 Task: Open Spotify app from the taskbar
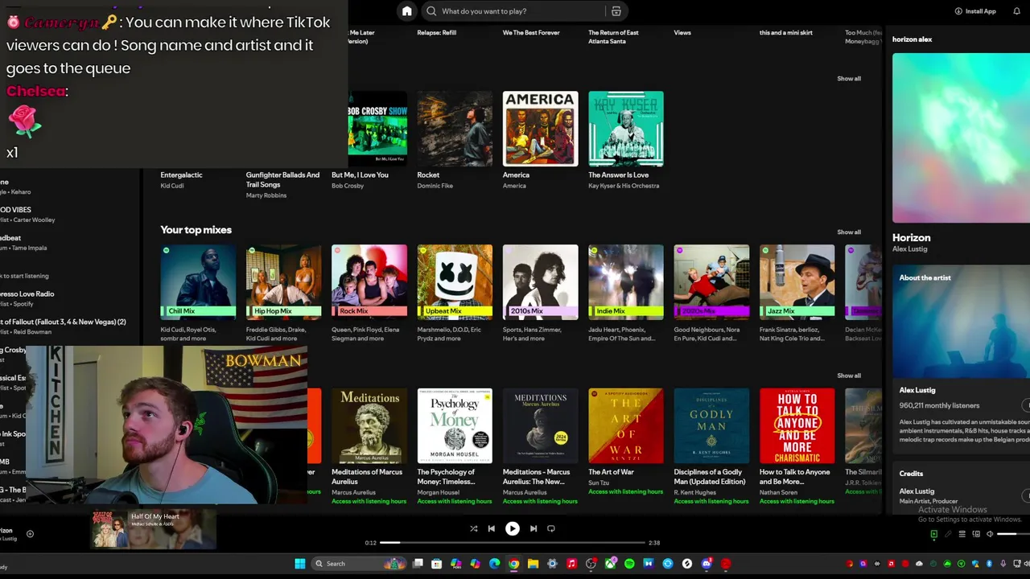coord(629,564)
